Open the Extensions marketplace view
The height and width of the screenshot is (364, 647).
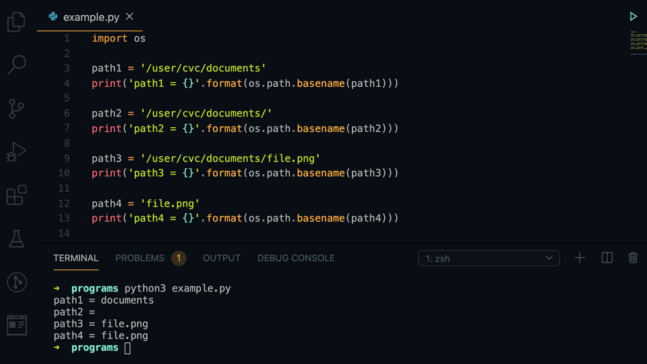[x=16, y=195]
